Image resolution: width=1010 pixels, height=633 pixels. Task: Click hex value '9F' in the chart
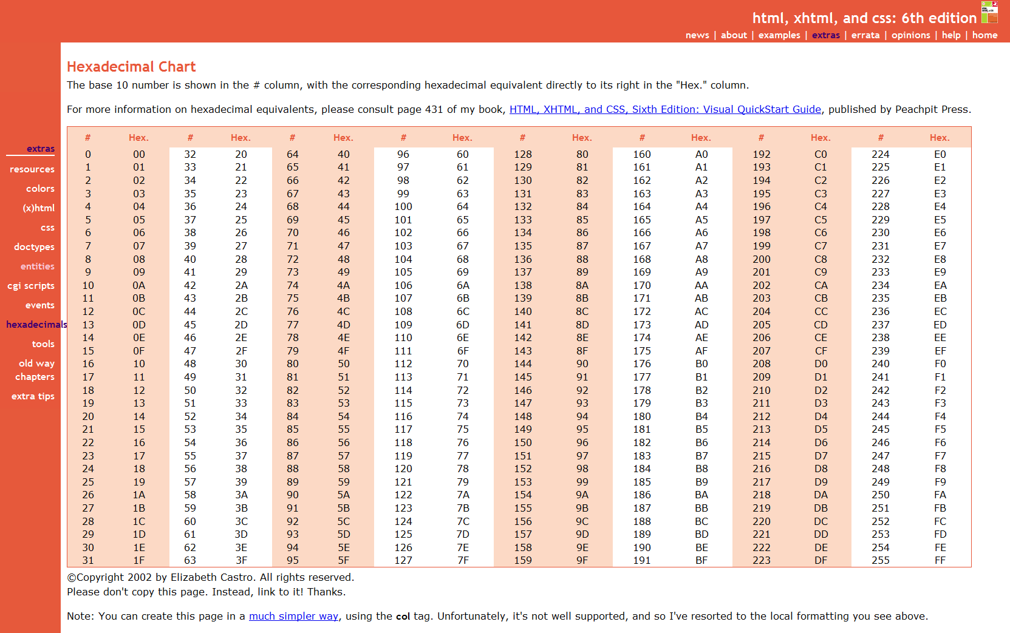coord(582,560)
